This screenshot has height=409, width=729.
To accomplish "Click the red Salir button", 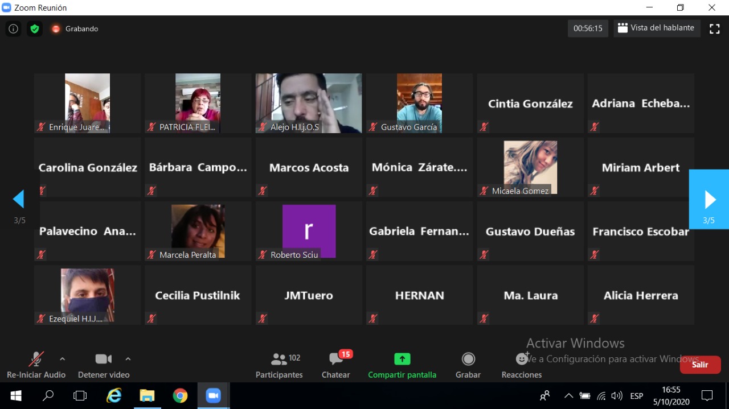I will (x=700, y=365).
